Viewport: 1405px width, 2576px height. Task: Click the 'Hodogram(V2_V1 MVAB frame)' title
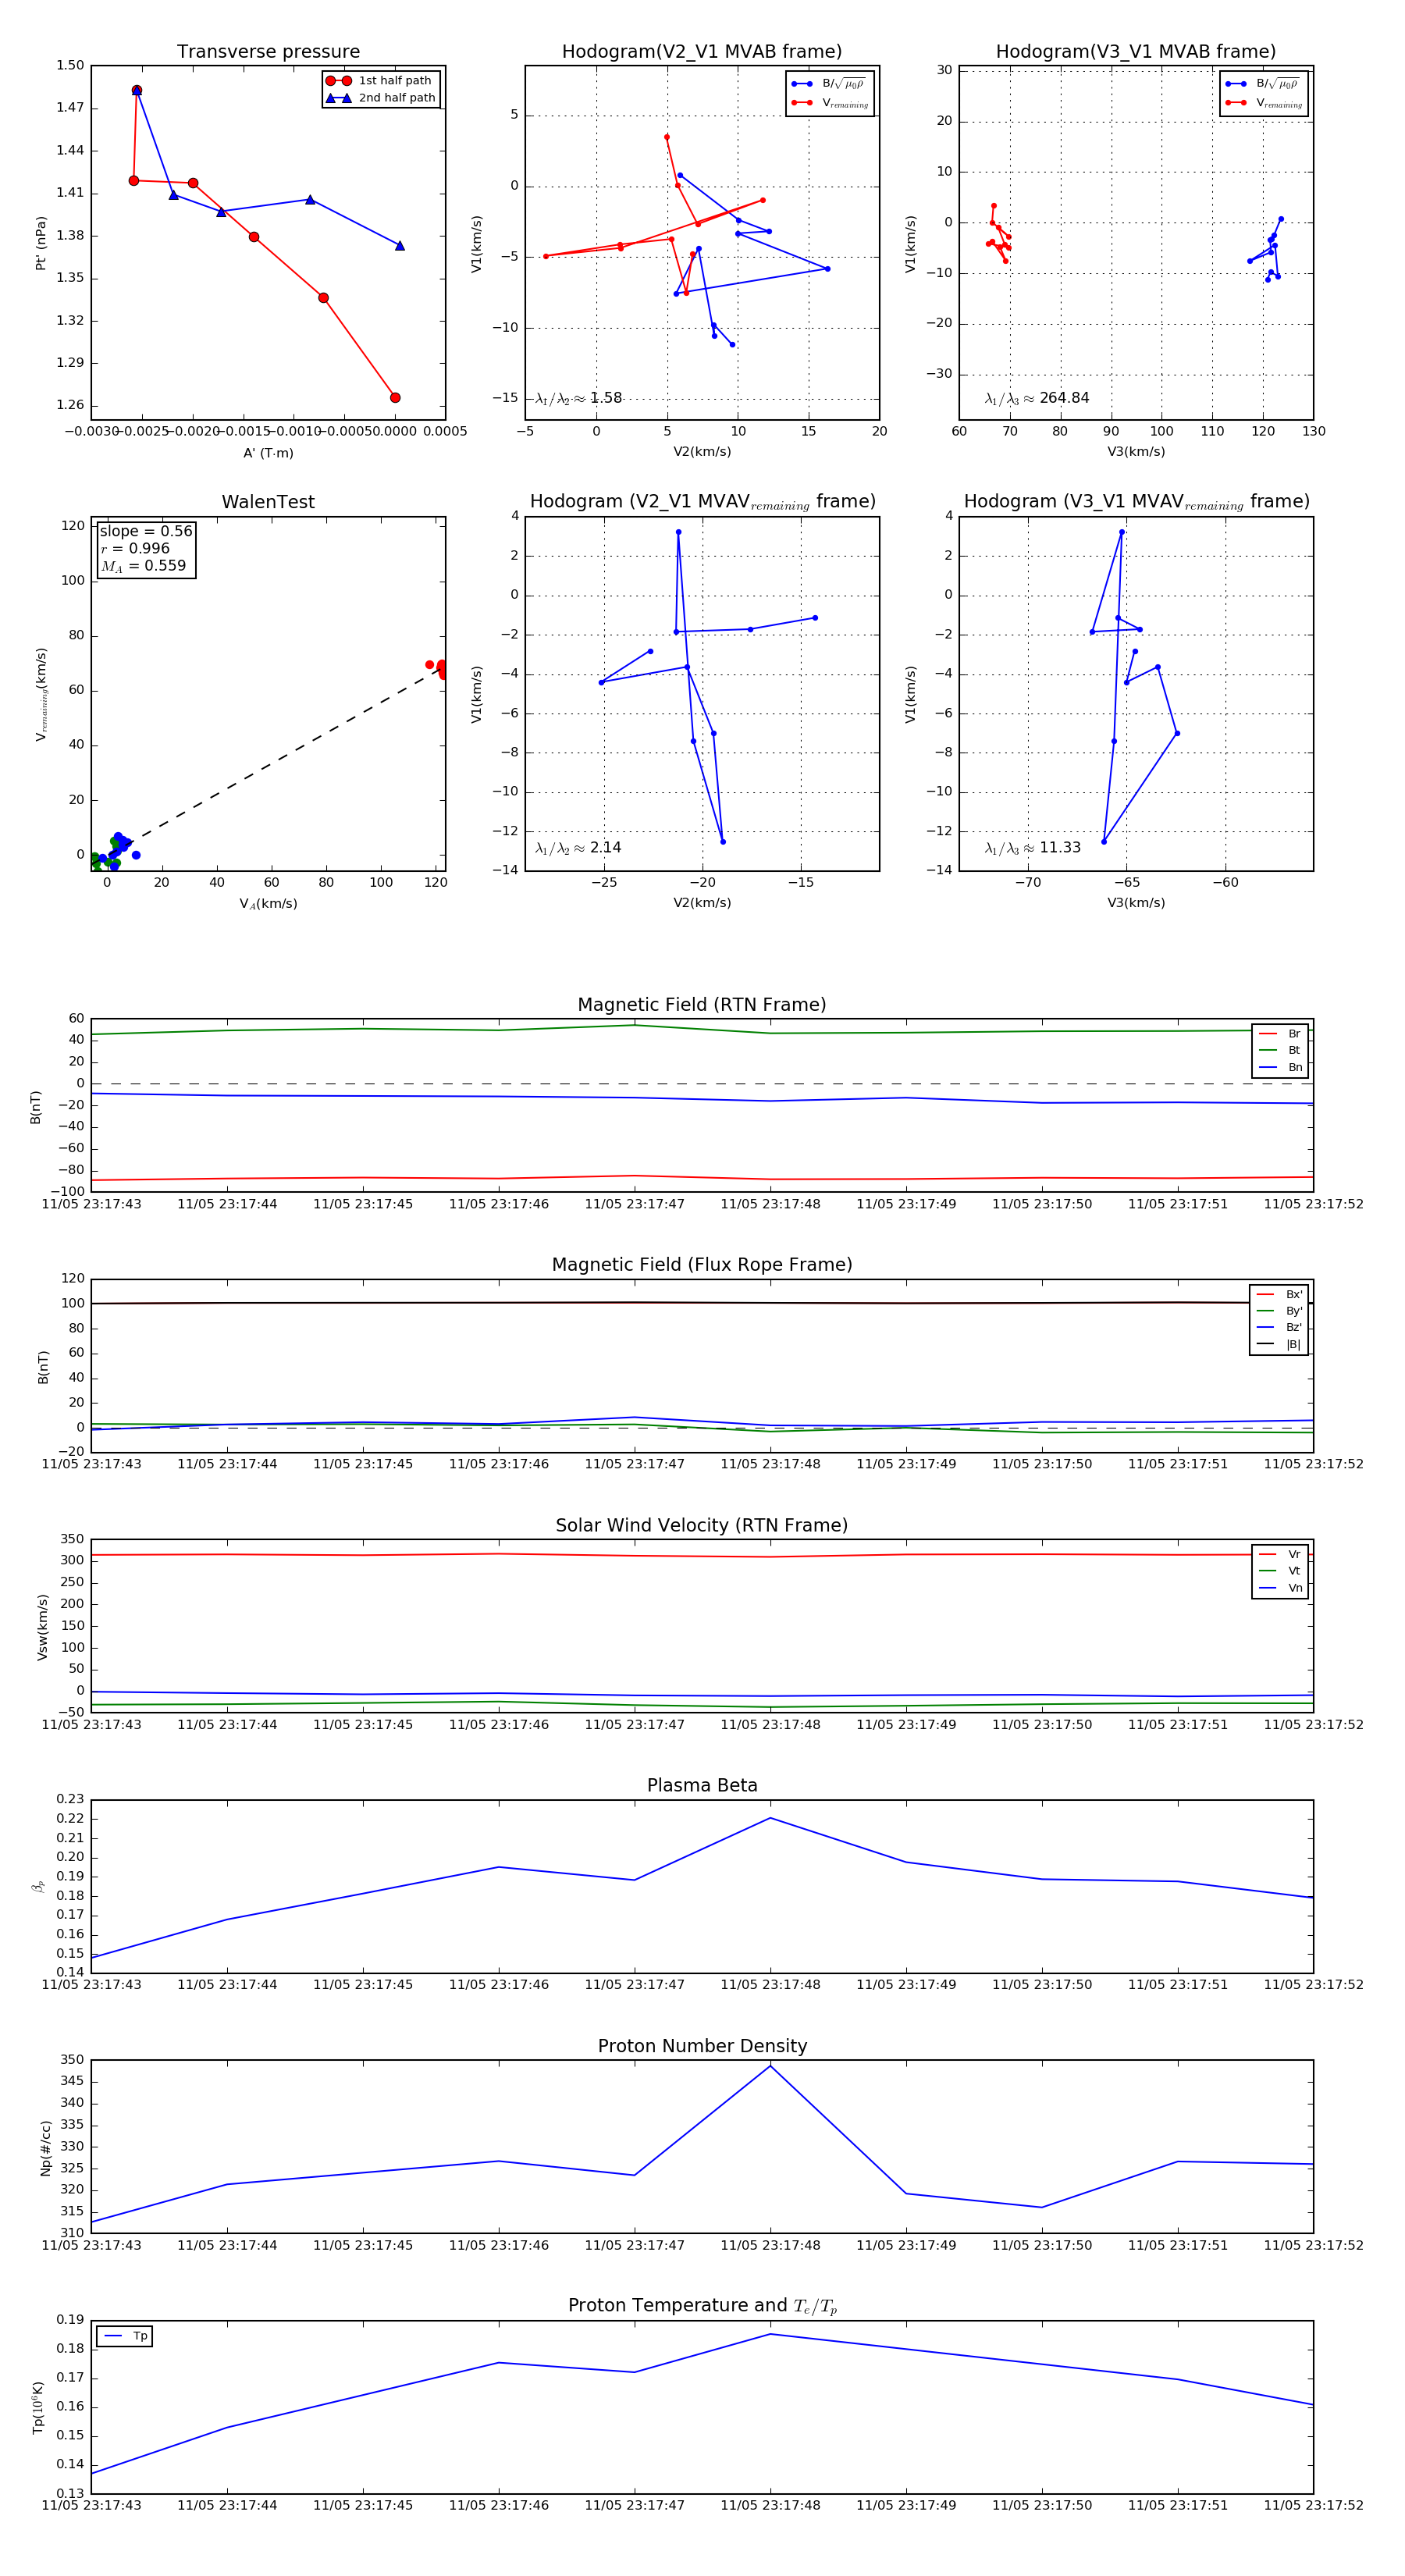(x=702, y=51)
